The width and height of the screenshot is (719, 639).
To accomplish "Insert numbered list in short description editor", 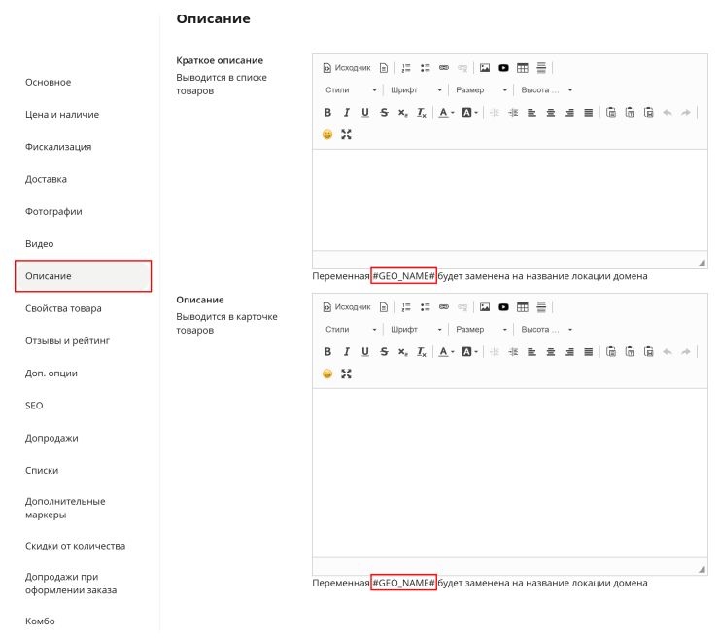I will tap(406, 68).
